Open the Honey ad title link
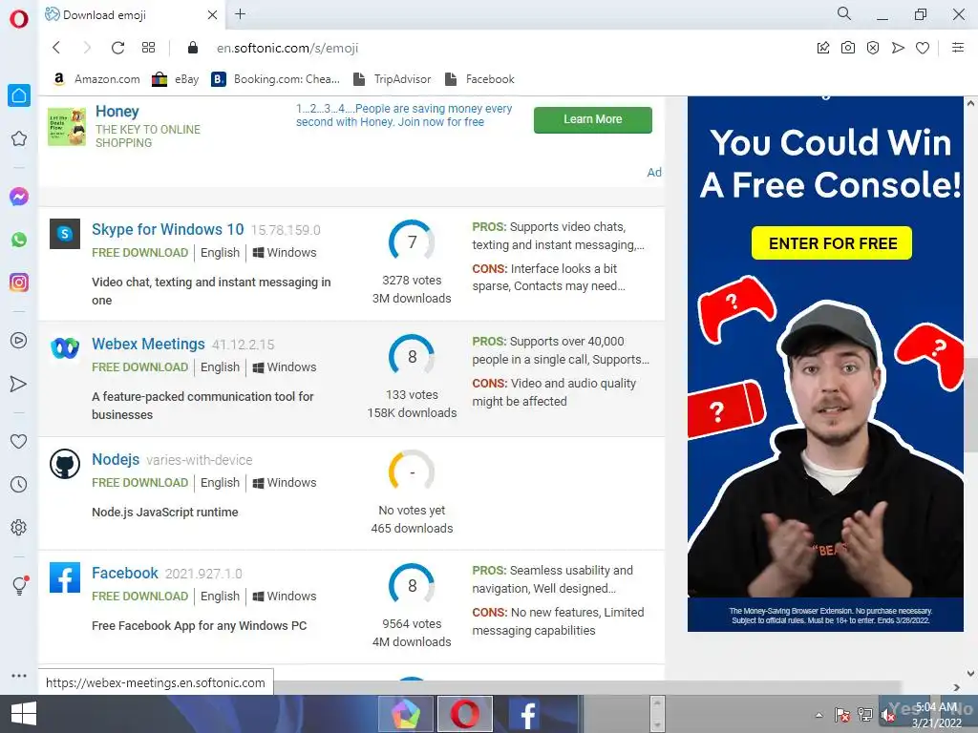Screen dimensions: 978x733 pos(117,112)
